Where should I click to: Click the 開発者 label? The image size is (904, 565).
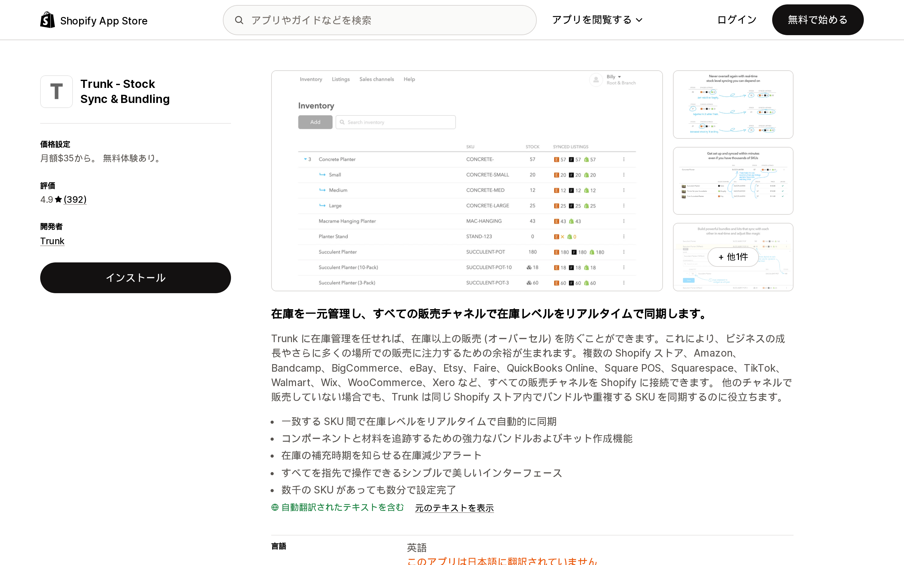point(51,226)
